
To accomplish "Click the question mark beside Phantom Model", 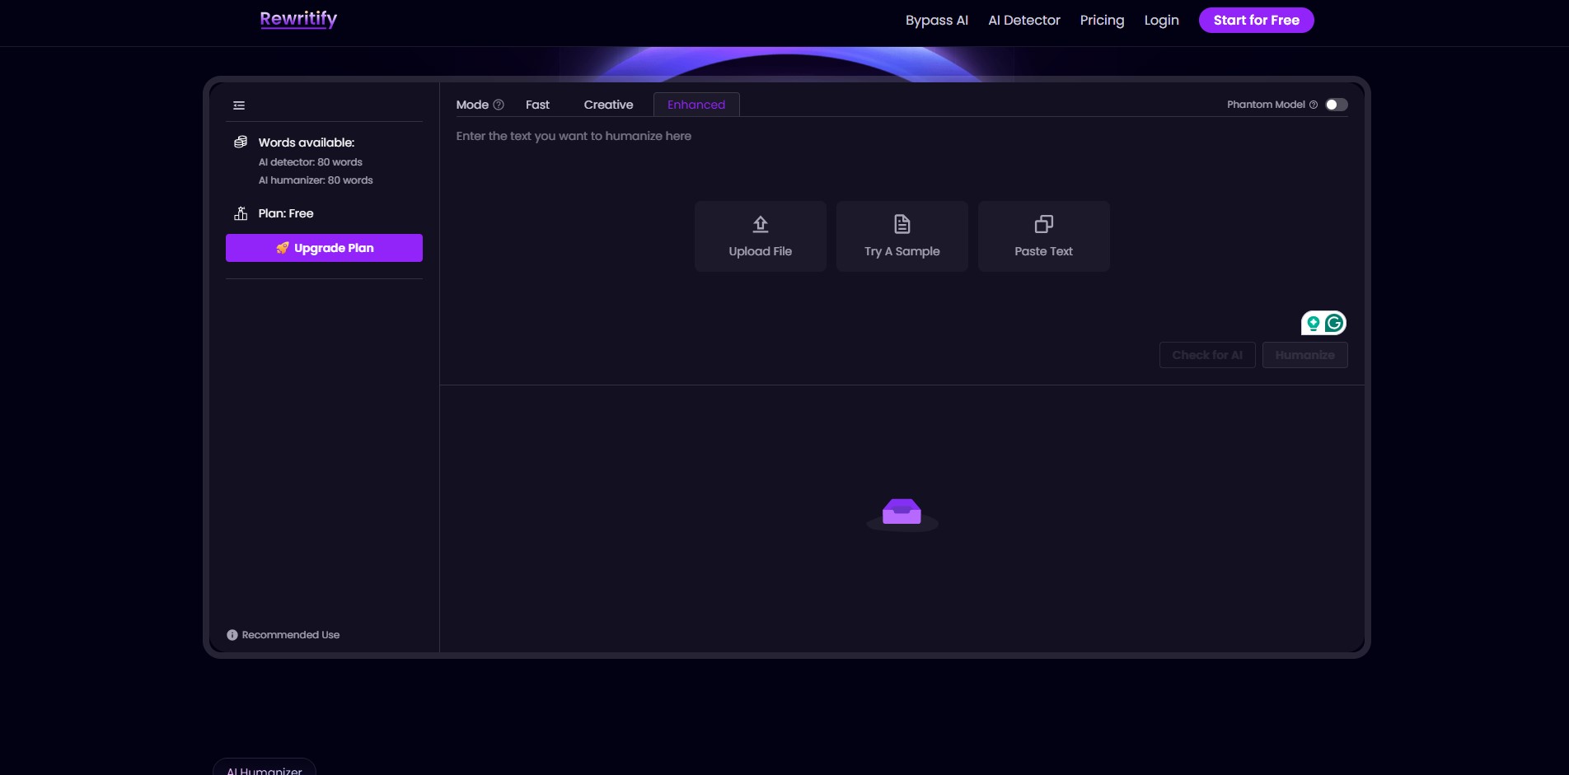I will (1313, 105).
